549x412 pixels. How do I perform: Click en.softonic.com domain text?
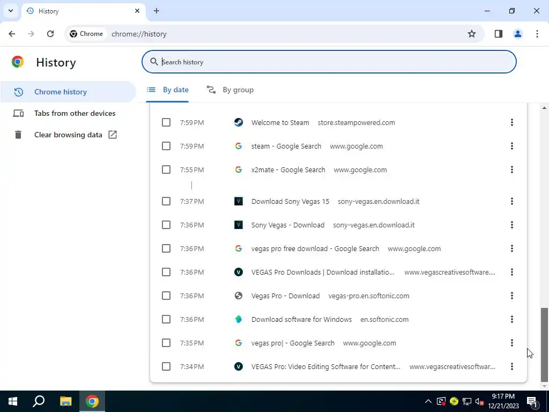[384, 320]
